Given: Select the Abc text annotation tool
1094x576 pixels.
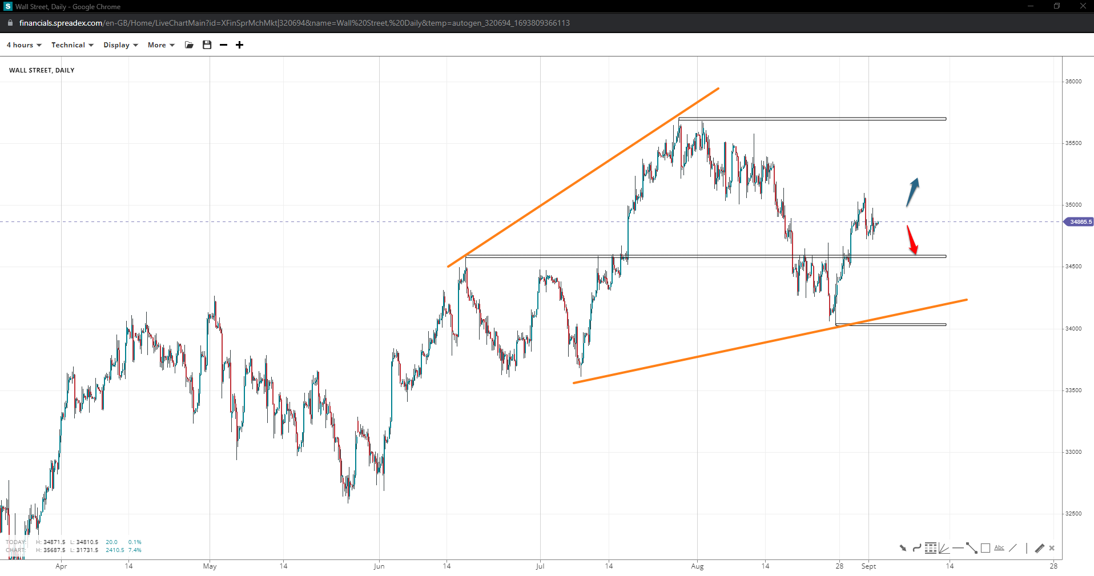Looking at the screenshot, I should pos(999,548).
